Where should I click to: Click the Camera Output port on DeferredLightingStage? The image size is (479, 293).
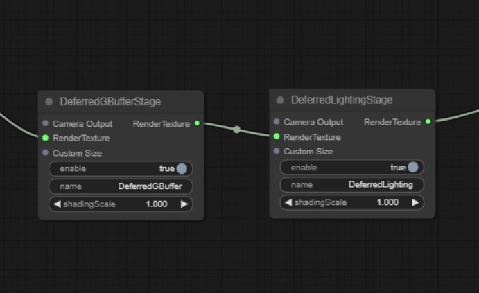pyautogui.click(x=277, y=121)
